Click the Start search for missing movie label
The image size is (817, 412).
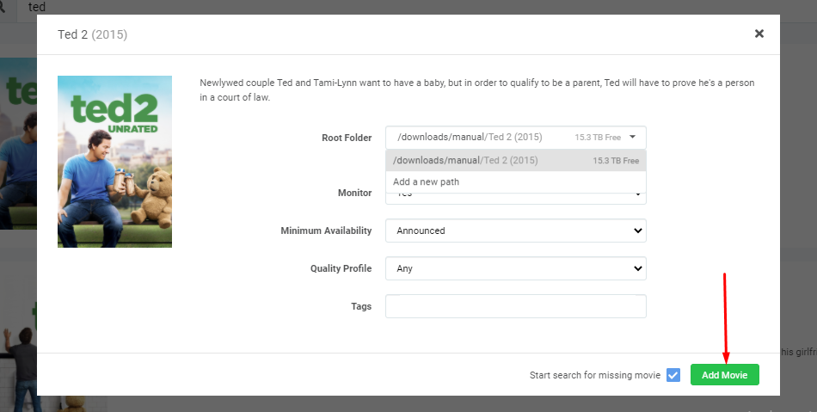tap(595, 375)
